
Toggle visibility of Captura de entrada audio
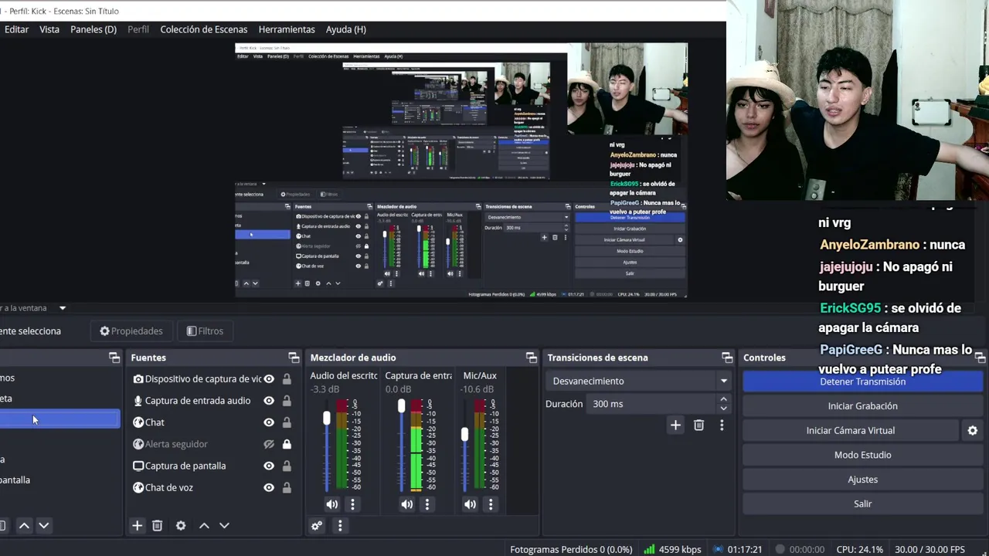coord(269,401)
